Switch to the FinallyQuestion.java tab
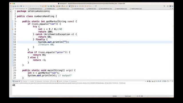Image resolution: width=183 pixels, height=103 pixels. [63, 9]
